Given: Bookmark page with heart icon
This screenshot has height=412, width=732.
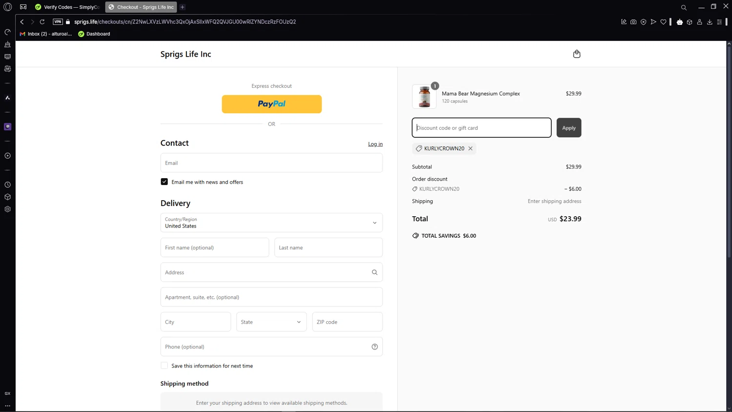Looking at the screenshot, I should [663, 21].
